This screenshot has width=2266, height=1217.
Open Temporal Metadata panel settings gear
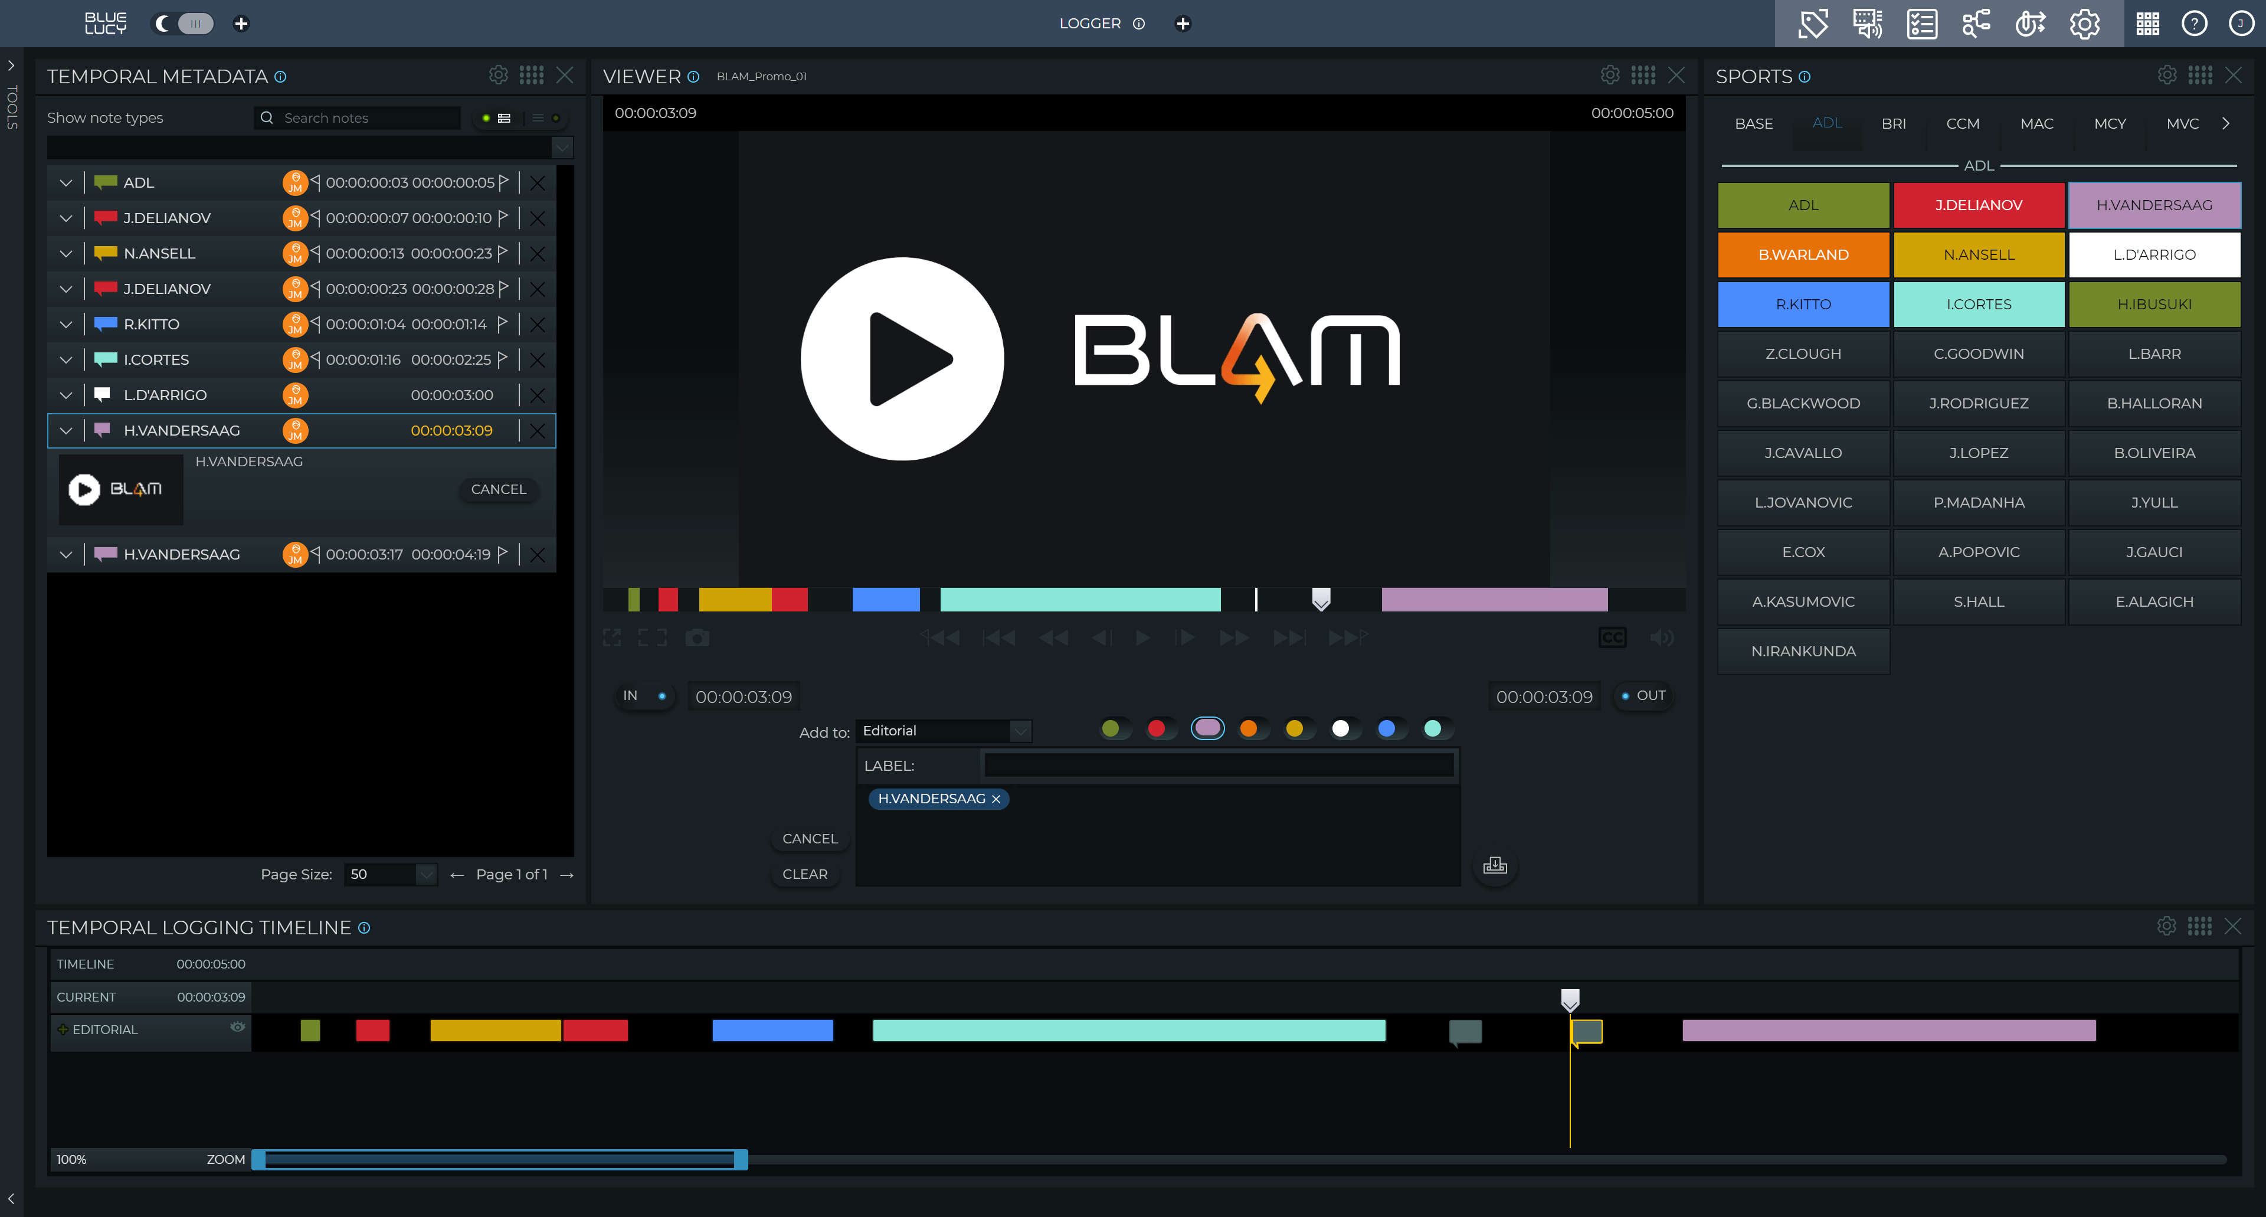pos(499,76)
